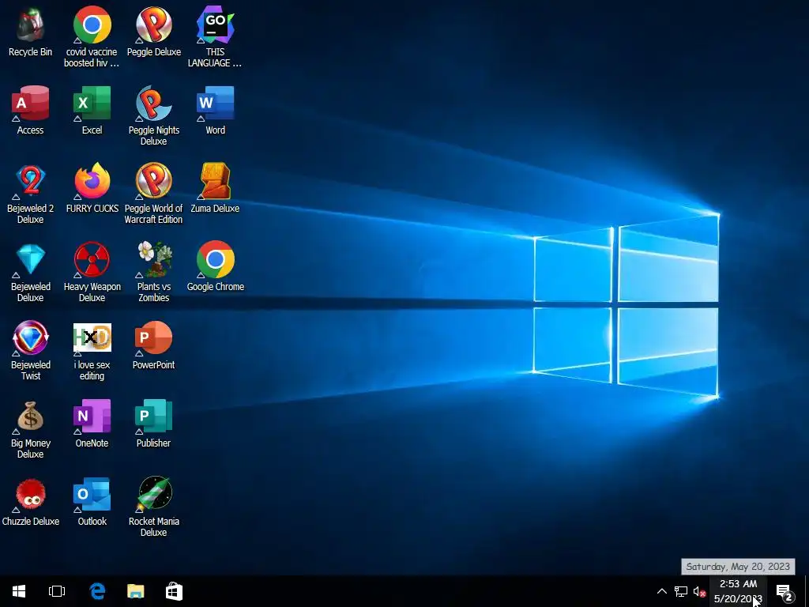This screenshot has height=607, width=809.
Task: Launch Microsoft Edge from the taskbar
Action: [x=97, y=591]
